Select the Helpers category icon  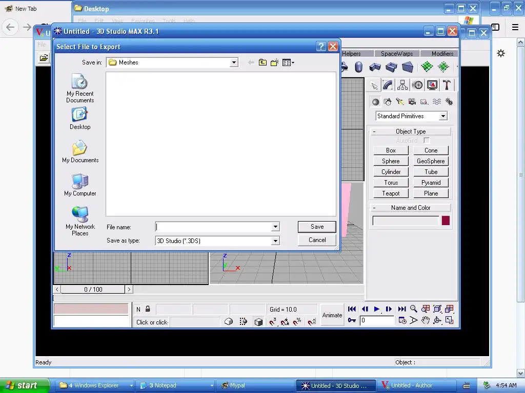click(424, 102)
